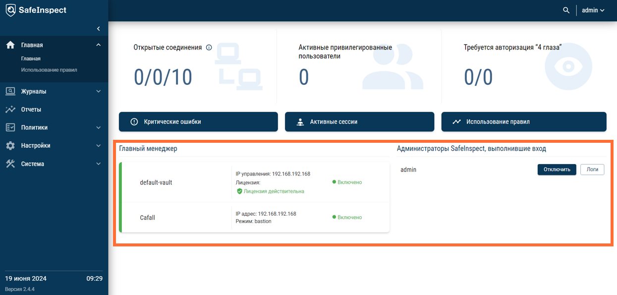Click the Версия 2.4.4 label
Image resolution: width=617 pixels, height=295 pixels.
tap(20, 289)
